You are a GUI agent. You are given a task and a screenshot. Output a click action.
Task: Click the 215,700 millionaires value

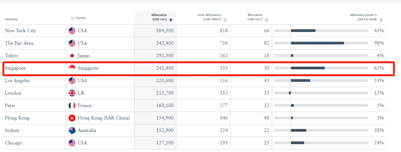(x=165, y=93)
